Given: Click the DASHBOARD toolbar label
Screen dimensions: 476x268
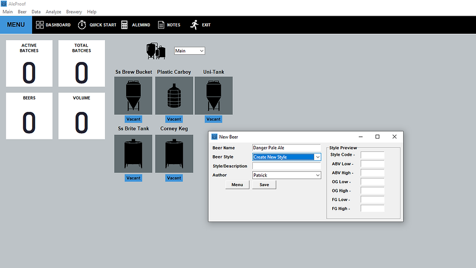Looking at the screenshot, I should (58, 25).
